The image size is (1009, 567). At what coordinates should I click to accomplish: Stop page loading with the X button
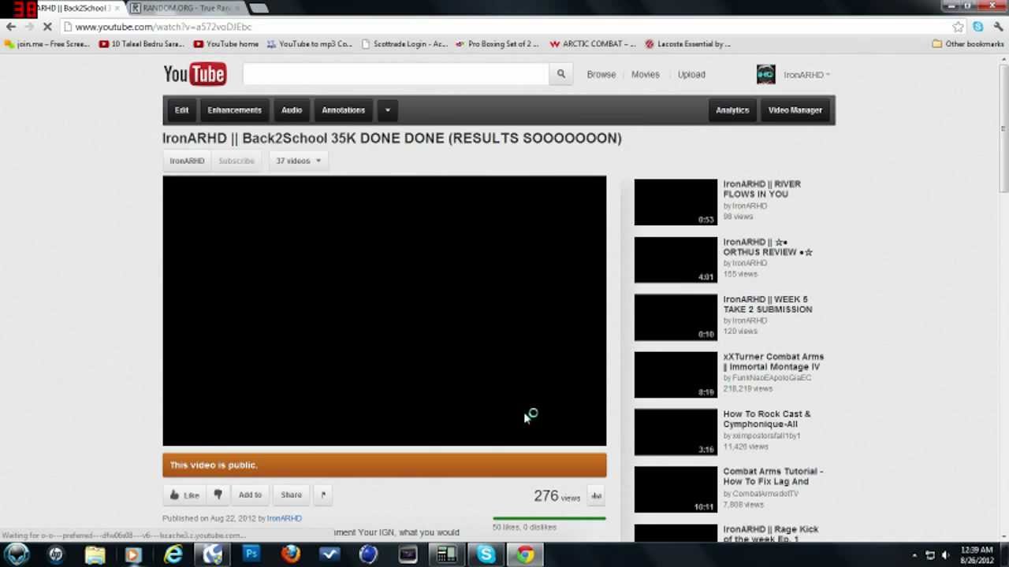[x=47, y=27]
